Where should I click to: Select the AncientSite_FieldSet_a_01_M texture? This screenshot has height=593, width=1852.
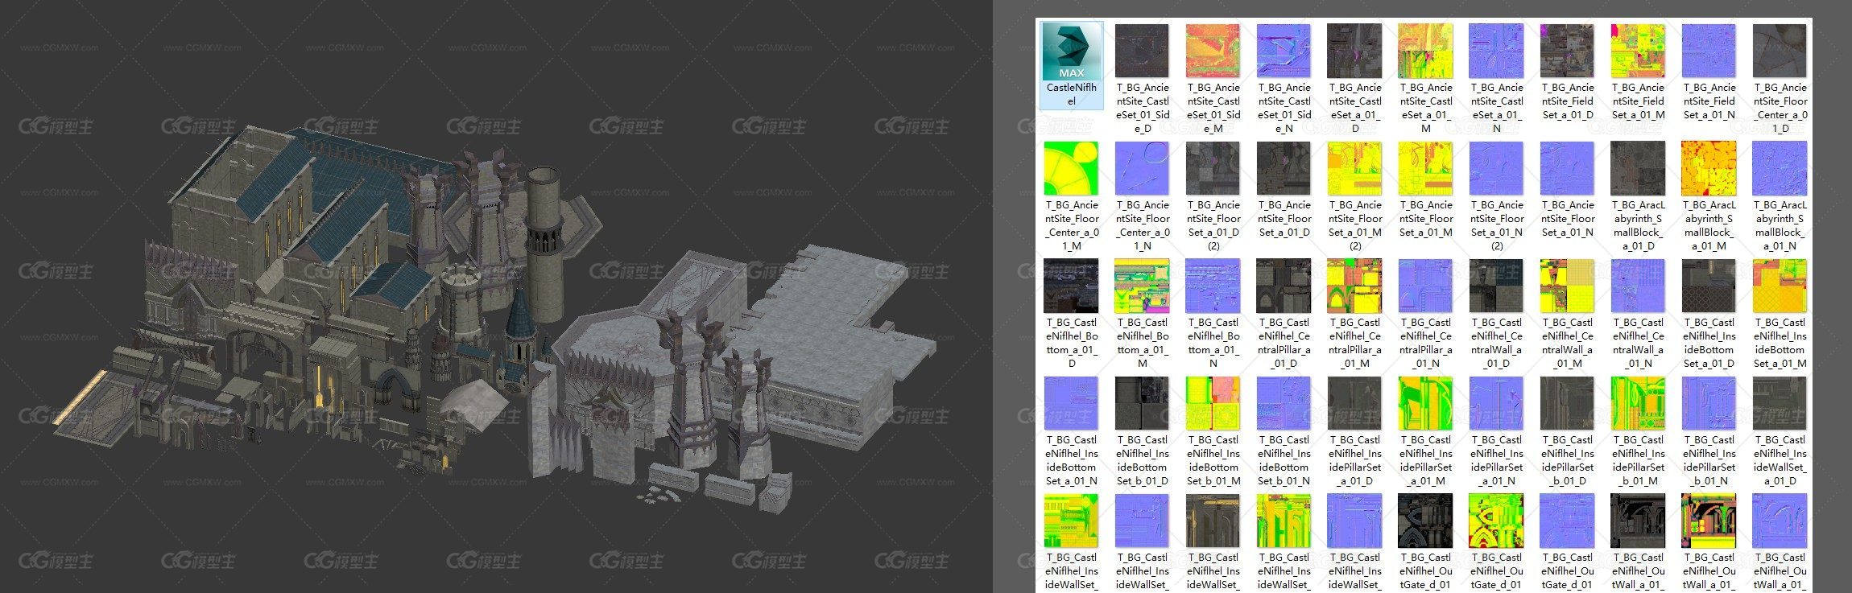point(1638,51)
